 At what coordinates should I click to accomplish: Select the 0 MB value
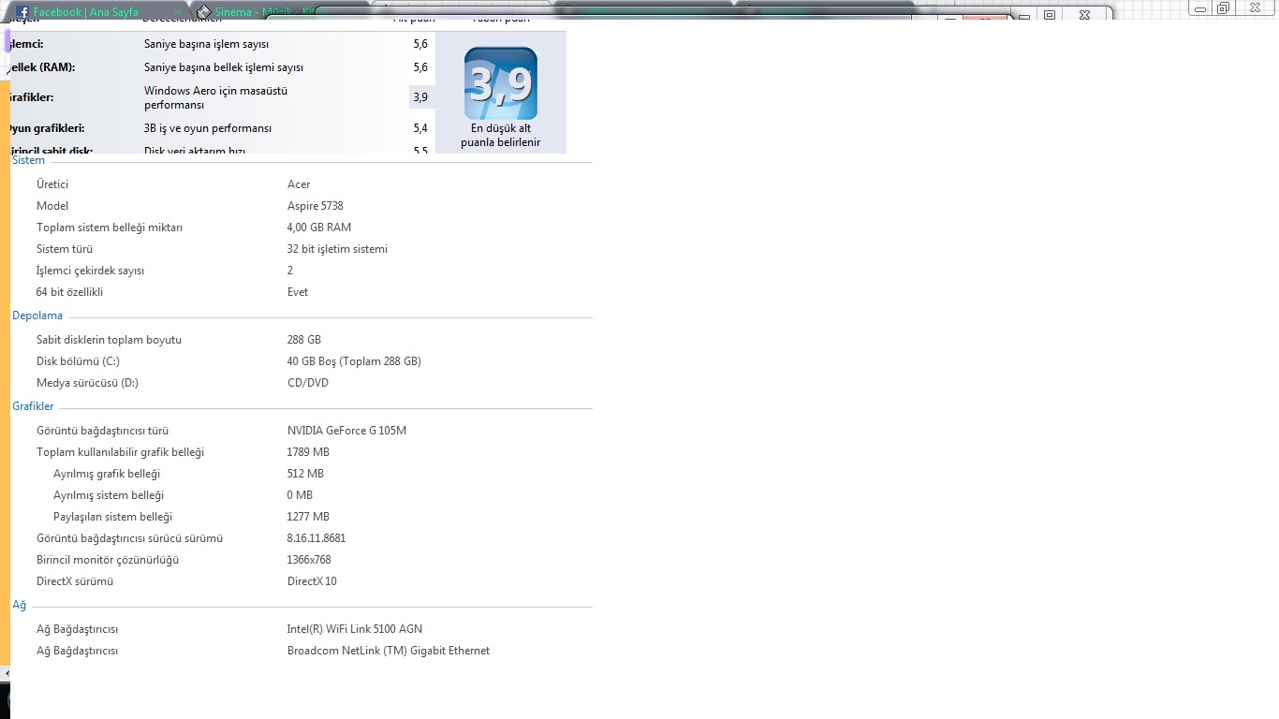coord(300,495)
